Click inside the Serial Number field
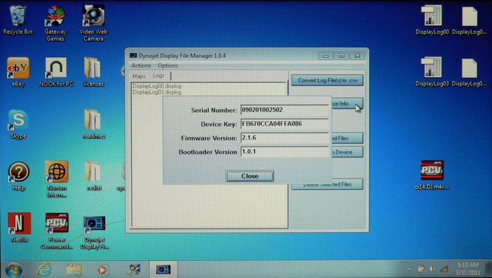This screenshot has width=492, height=278. point(284,110)
